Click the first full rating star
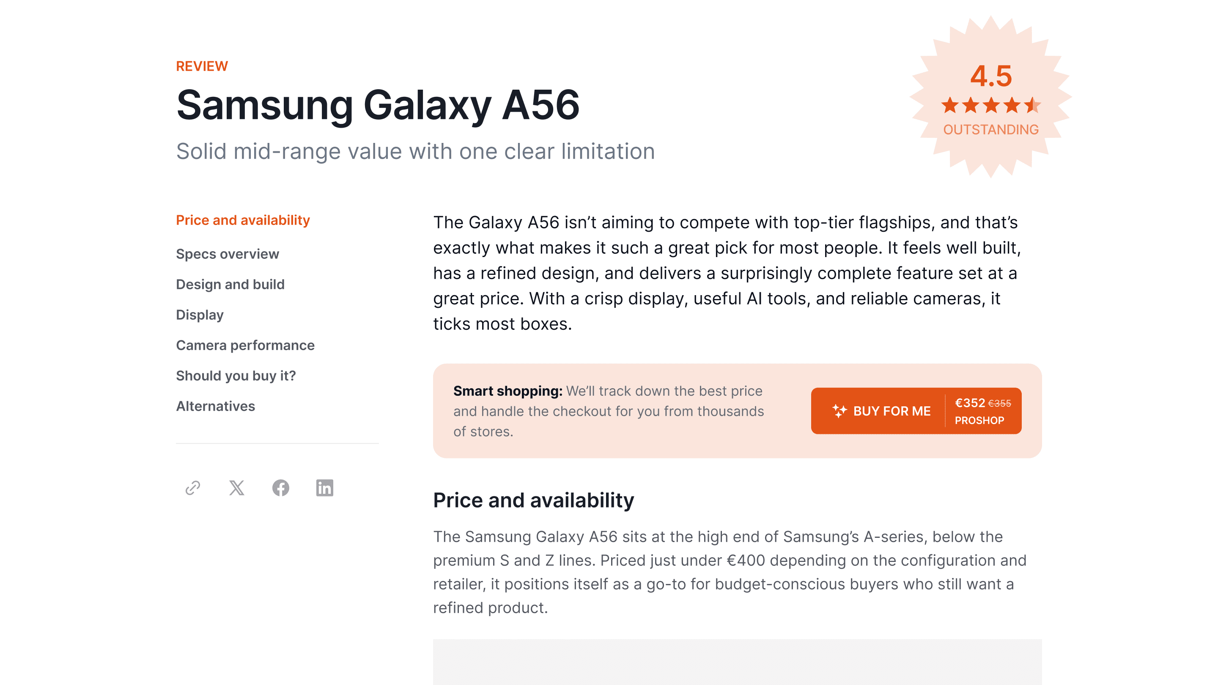The width and height of the screenshot is (1218, 685). coord(949,105)
